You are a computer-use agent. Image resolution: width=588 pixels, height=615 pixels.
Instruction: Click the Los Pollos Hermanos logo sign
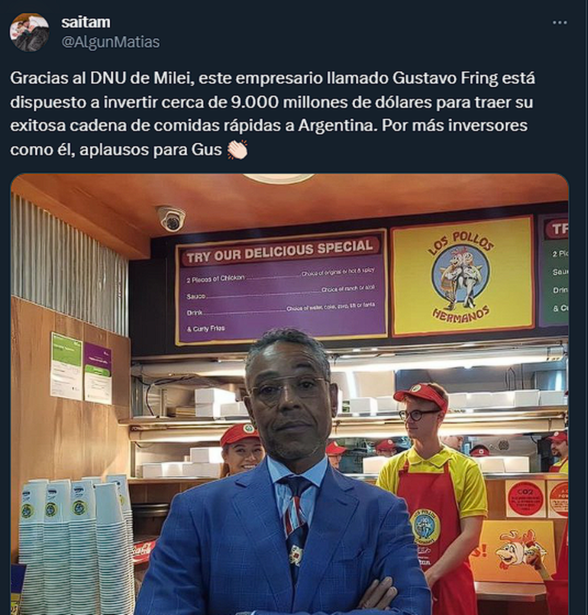[462, 276]
